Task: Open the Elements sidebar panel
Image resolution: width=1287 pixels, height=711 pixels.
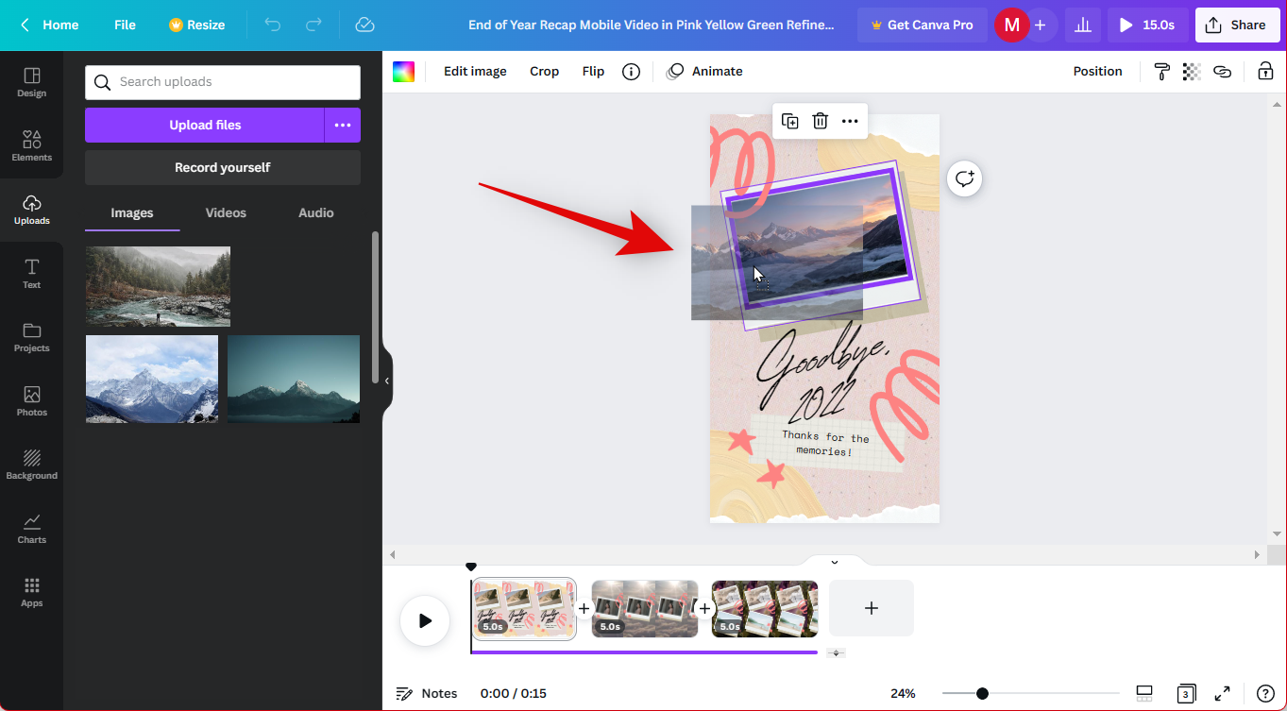Action: click(31, 145)
